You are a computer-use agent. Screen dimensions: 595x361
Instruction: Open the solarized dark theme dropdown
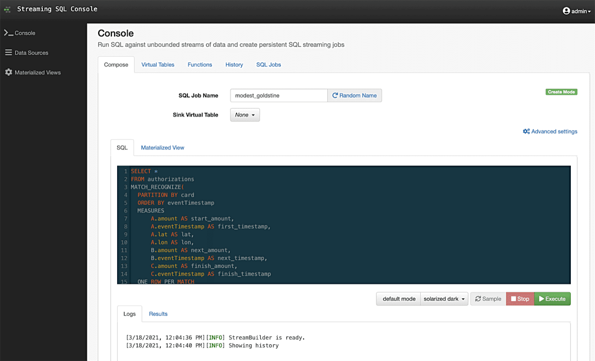pyautogui.click(x=444, y=299)
